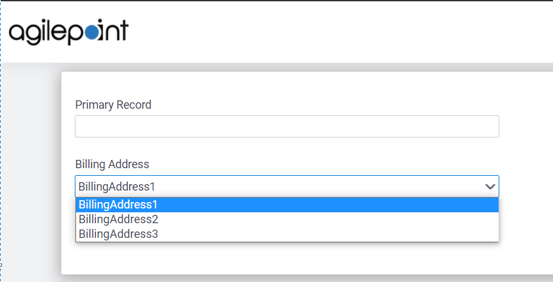Focus the Primary Record text field

[x=286, y=126]
